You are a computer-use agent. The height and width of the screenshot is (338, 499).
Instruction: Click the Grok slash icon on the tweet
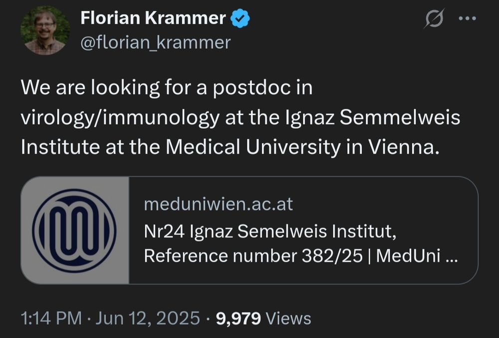point(434,18)
